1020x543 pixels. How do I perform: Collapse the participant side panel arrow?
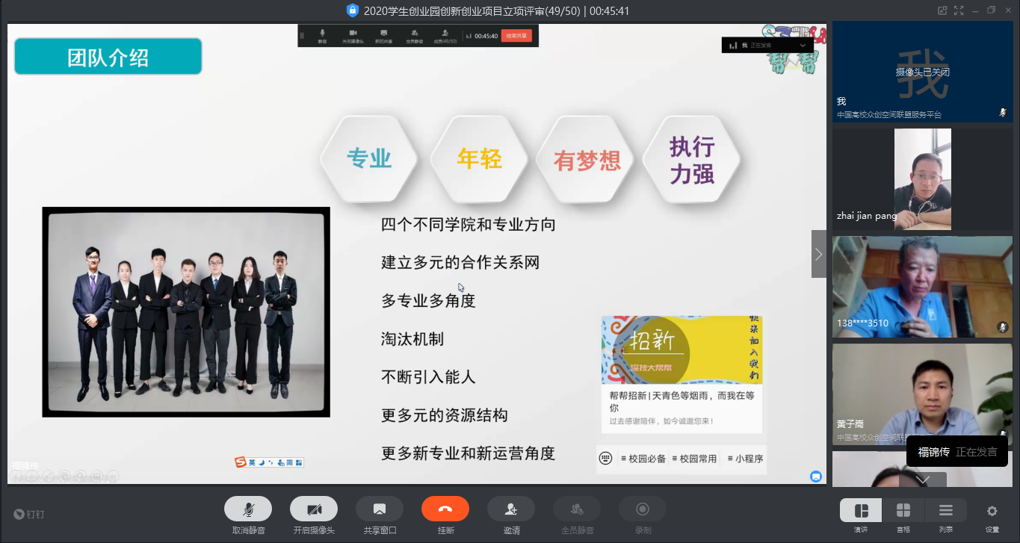point(819,254)
